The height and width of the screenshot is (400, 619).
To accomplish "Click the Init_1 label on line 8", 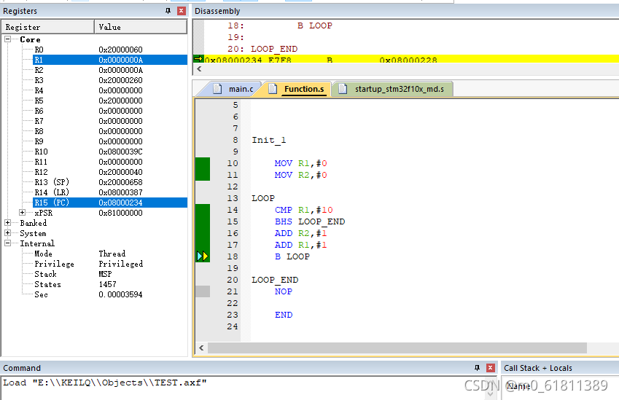I will tap(269, 140).
